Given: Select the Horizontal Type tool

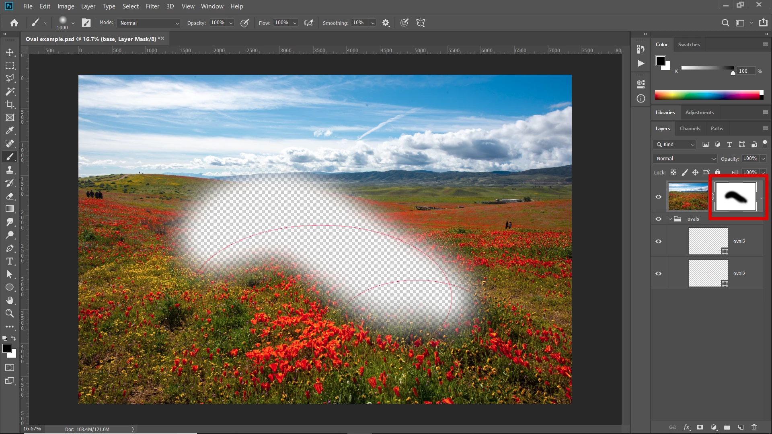Looking at the screenshot, I should pos(10,261).
